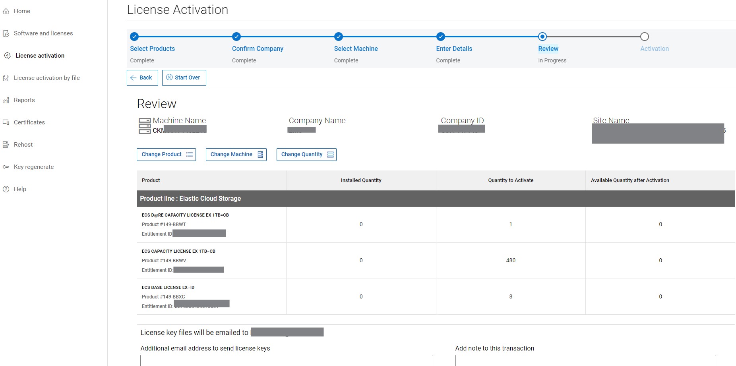Select the Home icon in sidebar
The height and width of the screenshot is (366, 736).
pos(6,11)
